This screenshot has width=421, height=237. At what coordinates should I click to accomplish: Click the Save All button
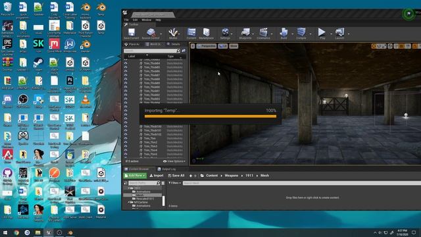click(x=176, y=176)
